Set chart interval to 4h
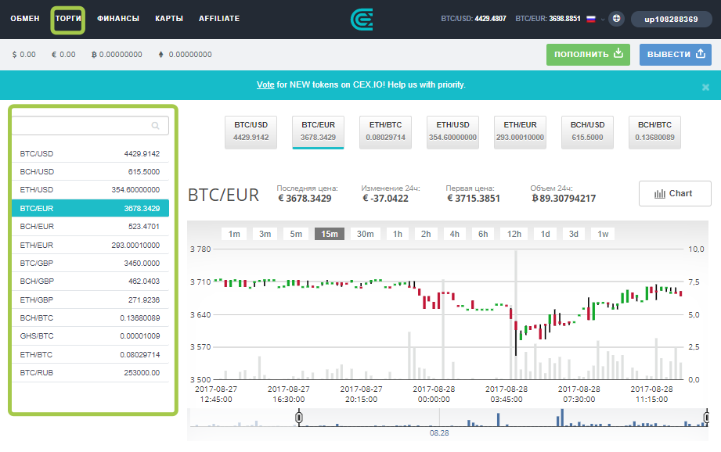 tap(454, 234)
